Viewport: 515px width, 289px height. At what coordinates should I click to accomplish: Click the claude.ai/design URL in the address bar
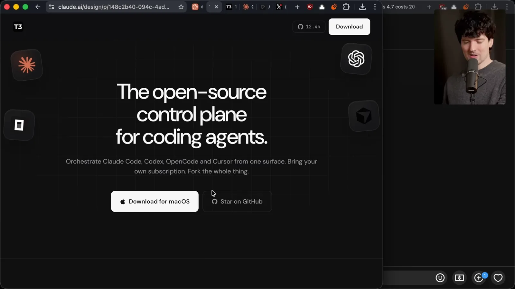click(x=114, y=7)
